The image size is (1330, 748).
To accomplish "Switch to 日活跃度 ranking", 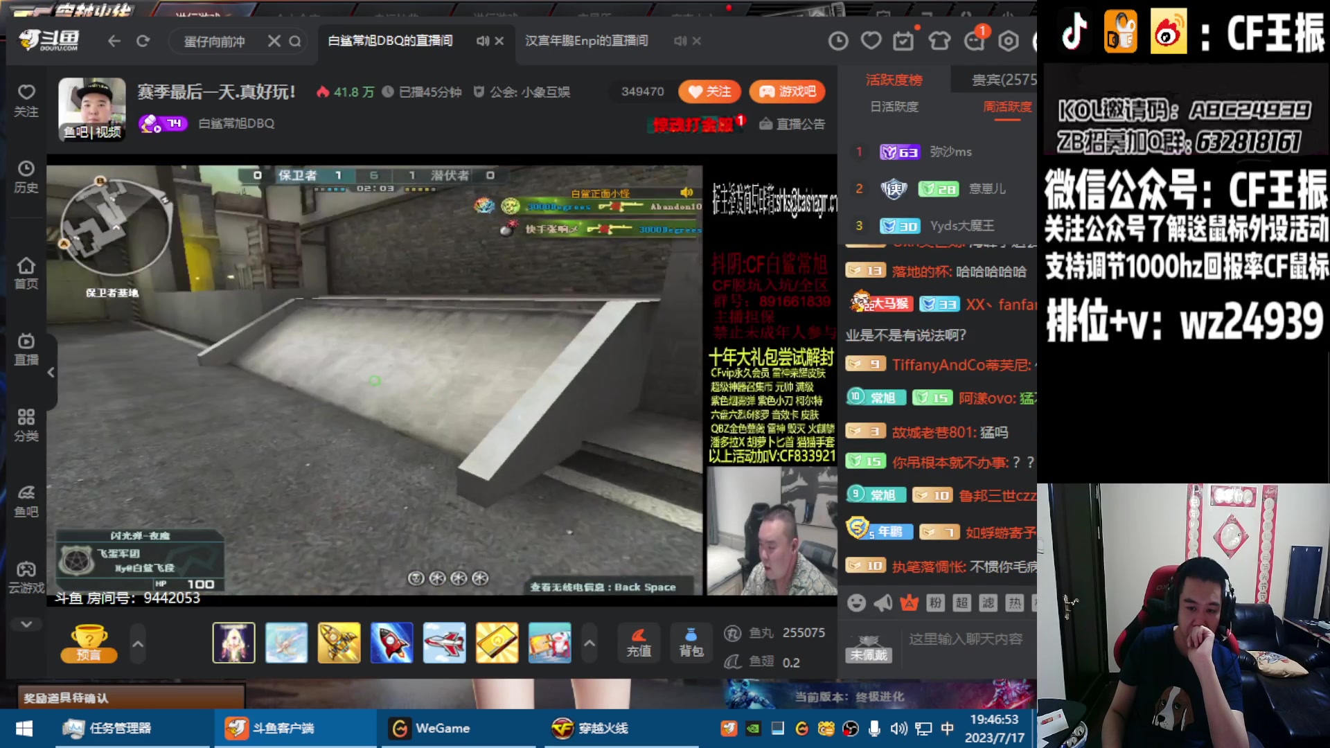I will (x=894, y=107).
